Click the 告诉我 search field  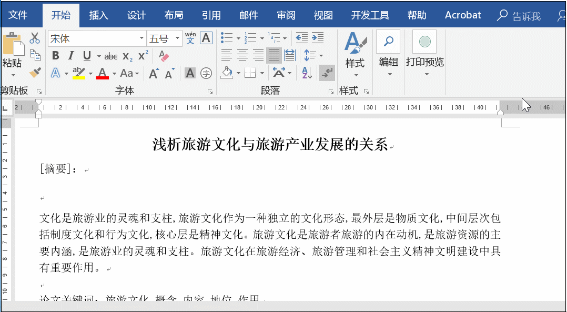pyautogui.click(x=526, y=16)
